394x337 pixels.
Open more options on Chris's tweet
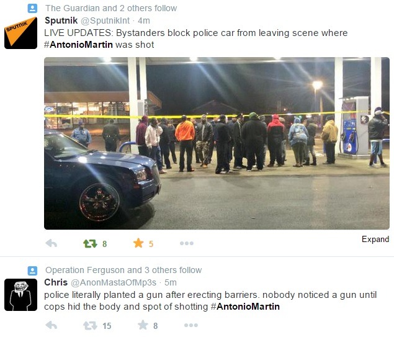pos(191,325)
